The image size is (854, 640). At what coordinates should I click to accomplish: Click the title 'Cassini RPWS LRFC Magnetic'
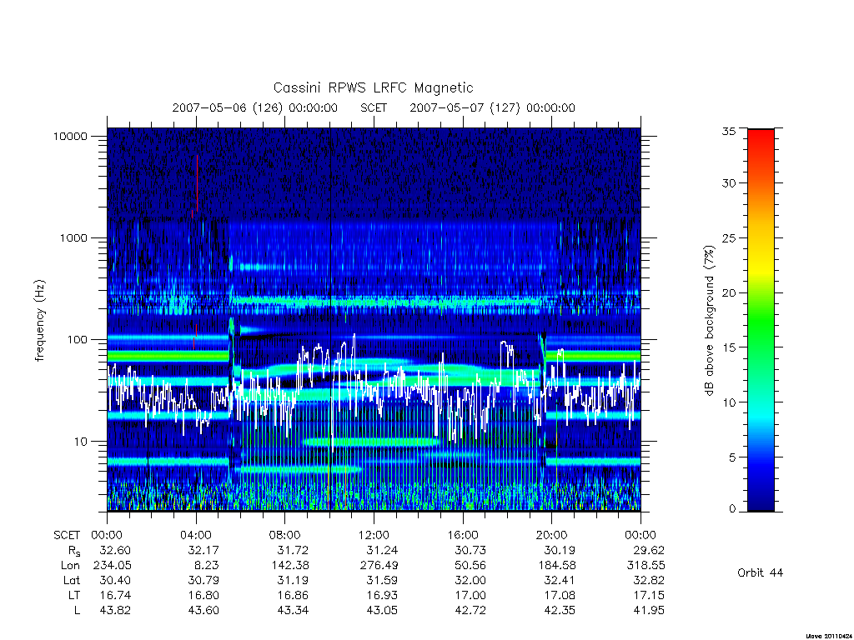coord(373,87)
